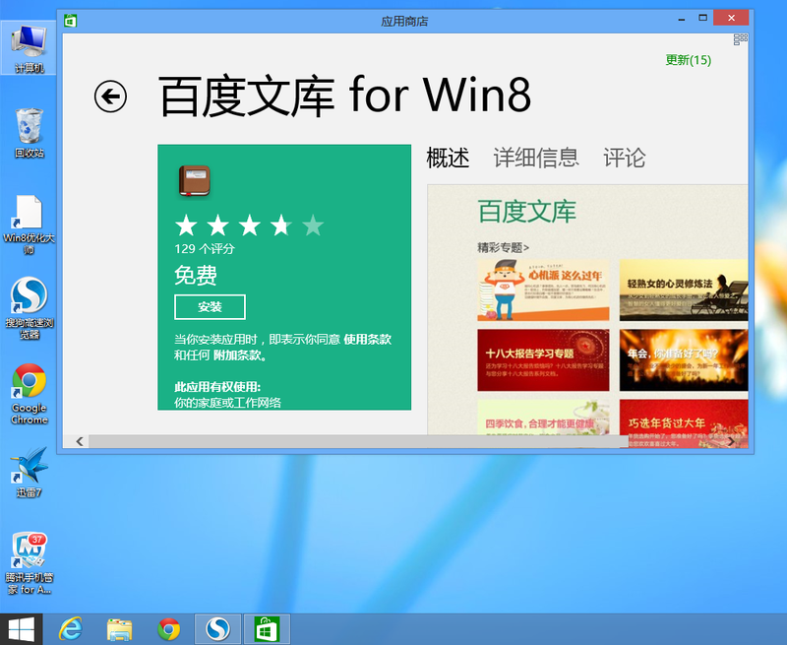Switch to Store app in taskbar
Screen dimensions: 787x645
click(x=267, y=629)
